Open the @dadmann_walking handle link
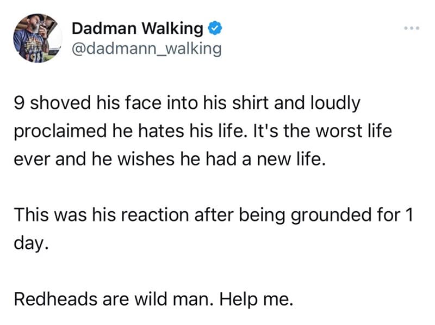Screen dimensions: 435x325 coord(147,49)
